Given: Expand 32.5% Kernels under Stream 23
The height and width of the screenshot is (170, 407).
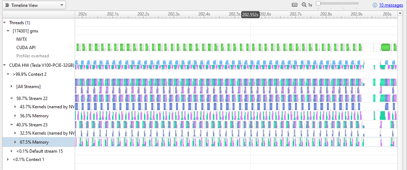Looking at the screenshot, I should coord(15,133).
